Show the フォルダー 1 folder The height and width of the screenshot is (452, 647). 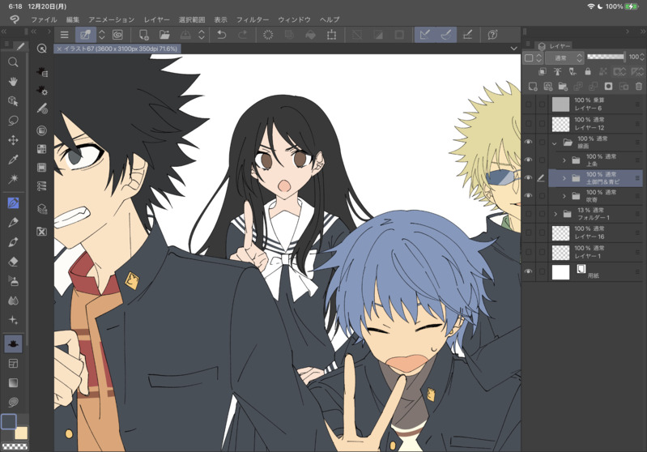click(x=528, y=214)
